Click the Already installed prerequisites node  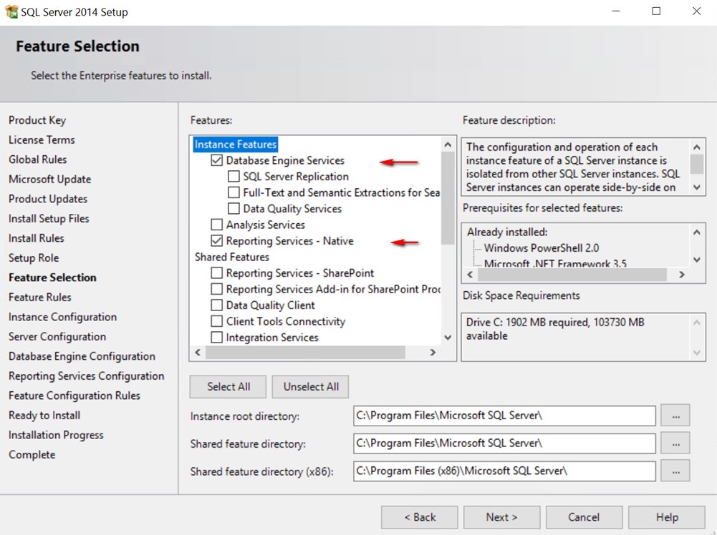pyautogui.click(x=507, y=232)
